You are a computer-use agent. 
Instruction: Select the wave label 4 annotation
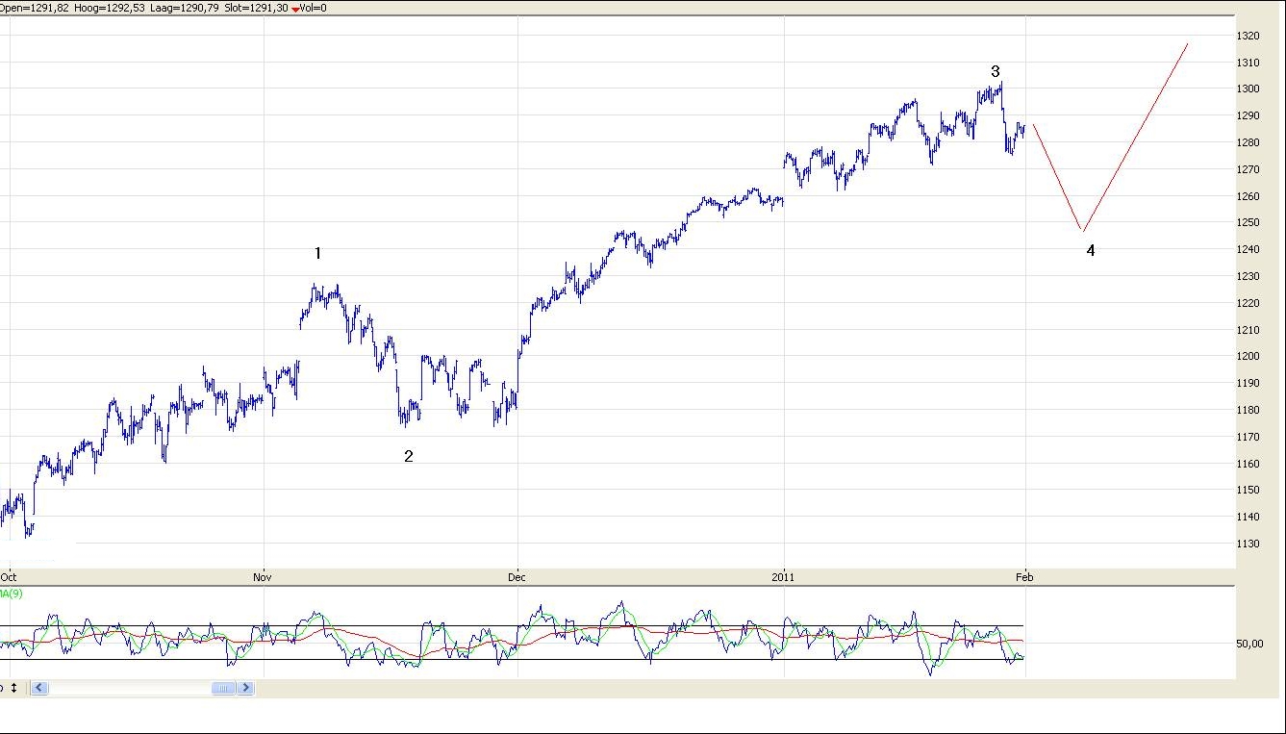tap(1091, 251)
